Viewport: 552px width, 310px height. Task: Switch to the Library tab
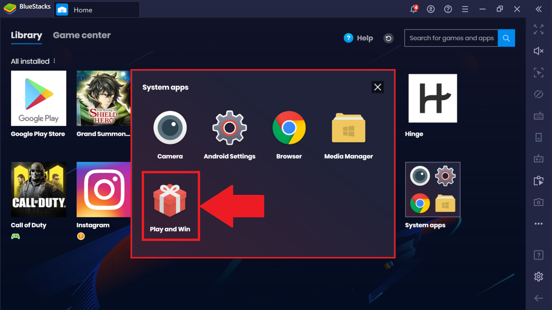pyautogui.click(x=26, y=35)
